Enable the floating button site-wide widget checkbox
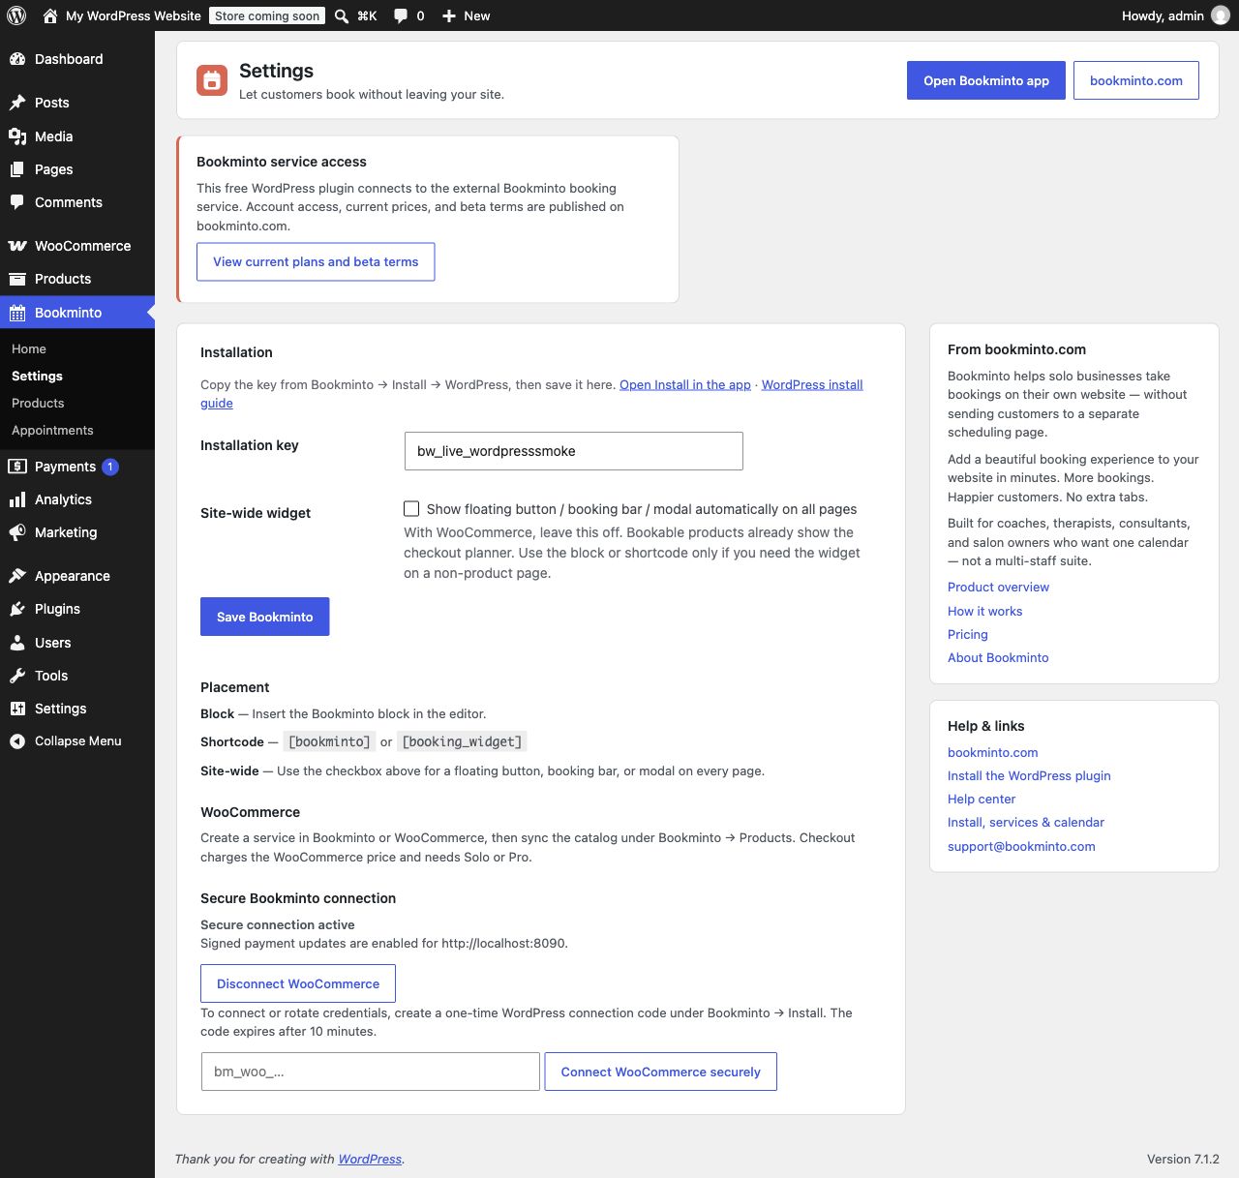1239x1178 pixels. pyautogui.click(x=411, y=509)
